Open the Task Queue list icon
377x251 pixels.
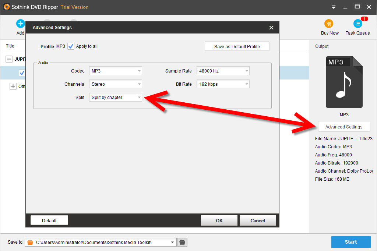358,24
